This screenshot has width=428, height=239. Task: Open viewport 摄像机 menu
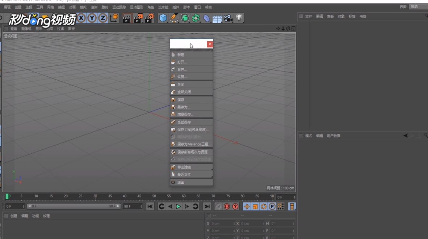[26, 29]
